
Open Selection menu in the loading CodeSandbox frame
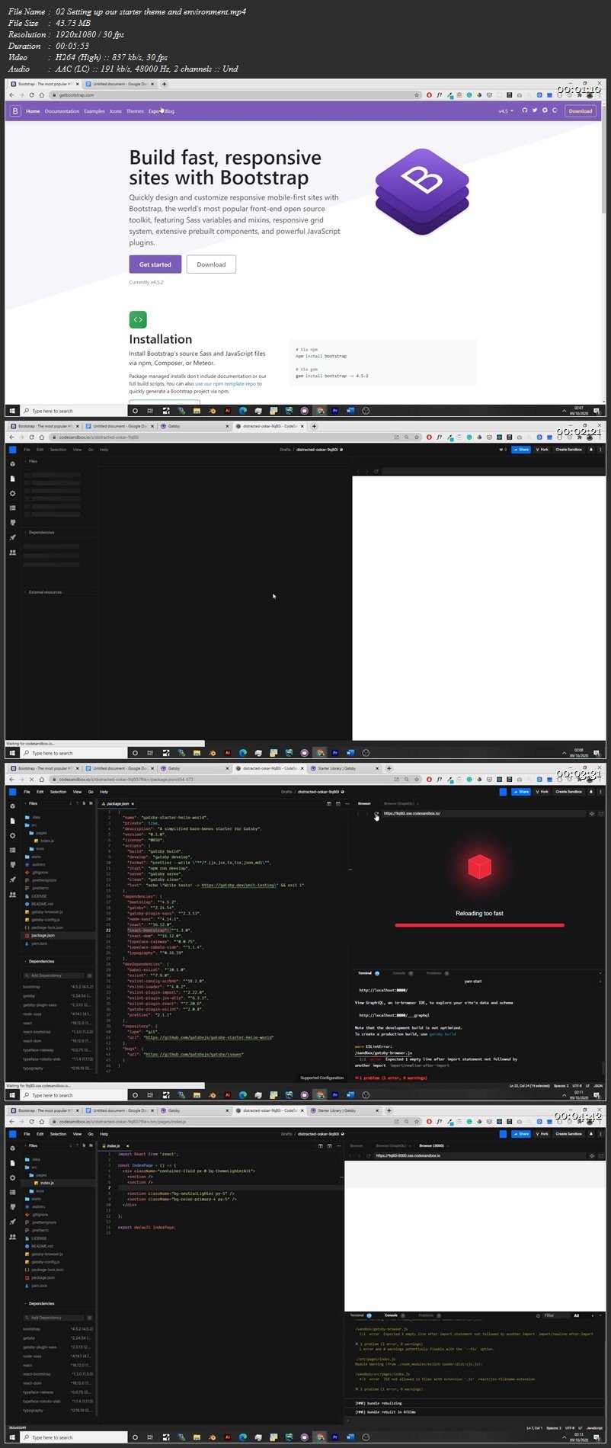click(58, 450)
